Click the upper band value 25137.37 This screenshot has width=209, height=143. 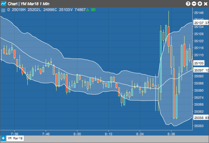pos(201,23)
